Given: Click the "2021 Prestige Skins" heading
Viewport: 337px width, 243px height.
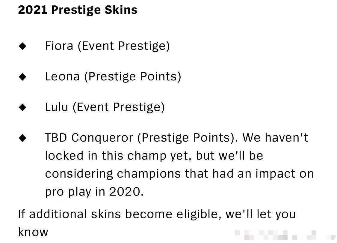Looking at the screenshot, I should [78, 10].
